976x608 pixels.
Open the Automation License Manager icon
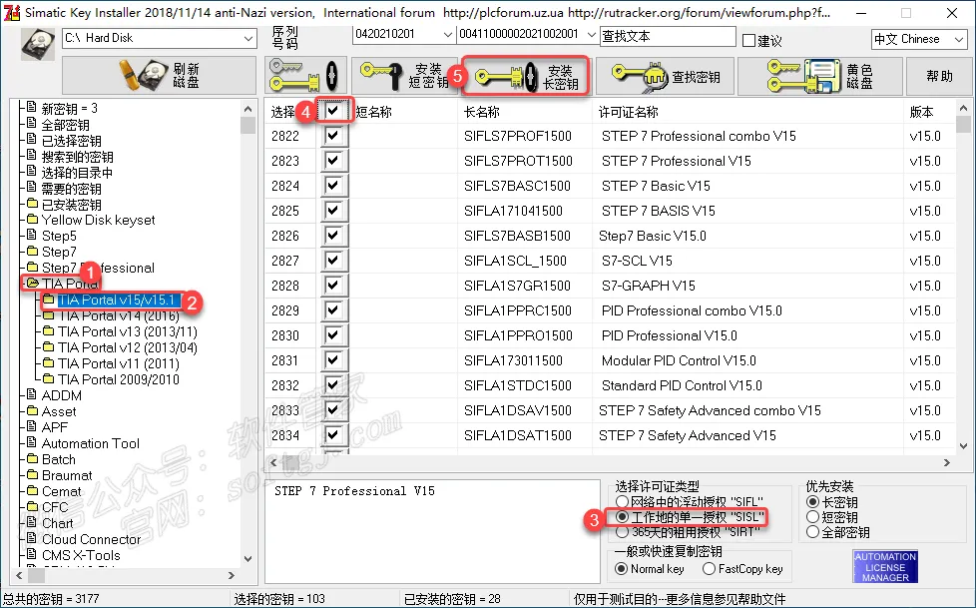[x=884, y=566]
